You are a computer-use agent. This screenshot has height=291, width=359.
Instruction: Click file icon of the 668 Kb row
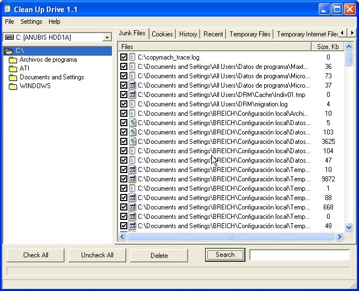coord(132,207)
